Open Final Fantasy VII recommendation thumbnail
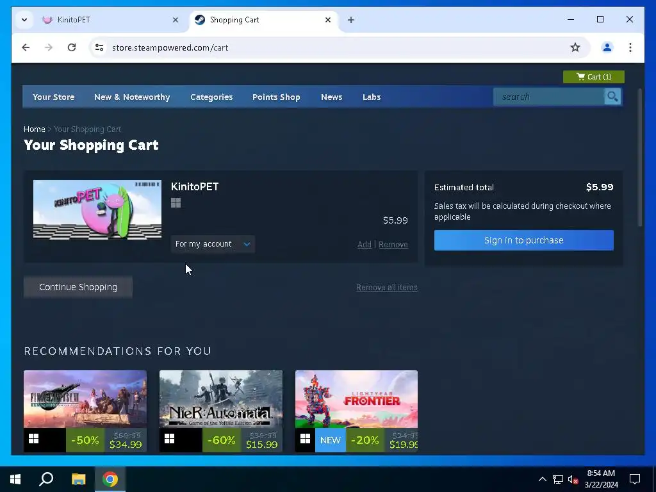 pyautogui.click(x=85, y=398)
